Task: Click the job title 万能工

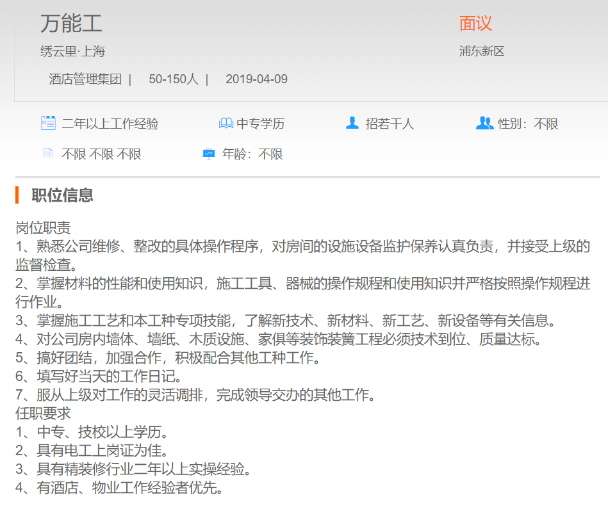Action: pos(71,24)
